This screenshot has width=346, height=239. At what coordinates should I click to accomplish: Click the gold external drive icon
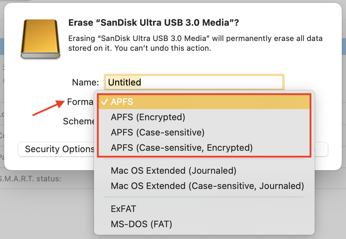[40, 39]
